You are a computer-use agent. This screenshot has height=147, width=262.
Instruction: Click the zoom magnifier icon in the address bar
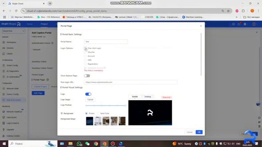click(x=223, y=11)
